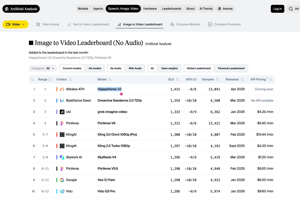Select the Text to Video Leaderboard chart icon
The height and width of the screenshot is (198, 300).
[69, 24]
